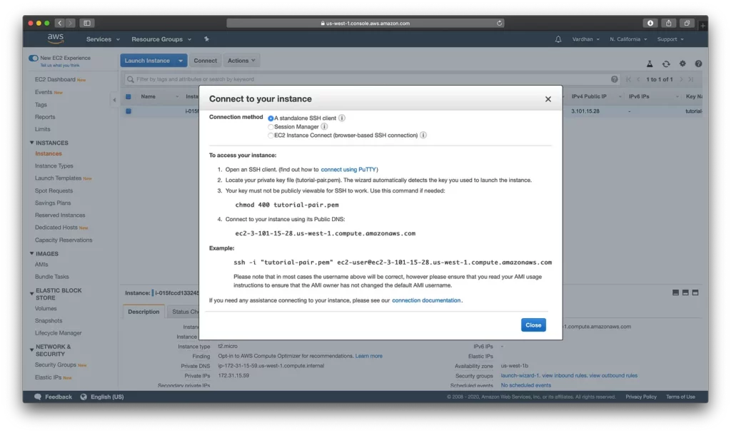This screenshot has width=731, height=433.
Task: Reload the page from address bar
Action: pos(499,23)
